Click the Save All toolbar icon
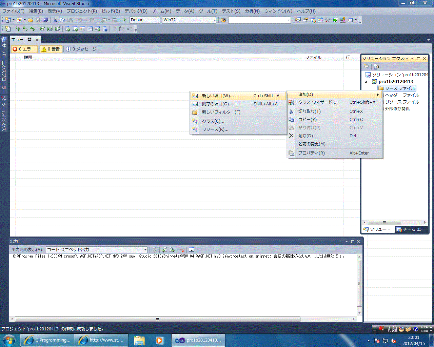The image size is (434, 347). click(x=45, y=20)
